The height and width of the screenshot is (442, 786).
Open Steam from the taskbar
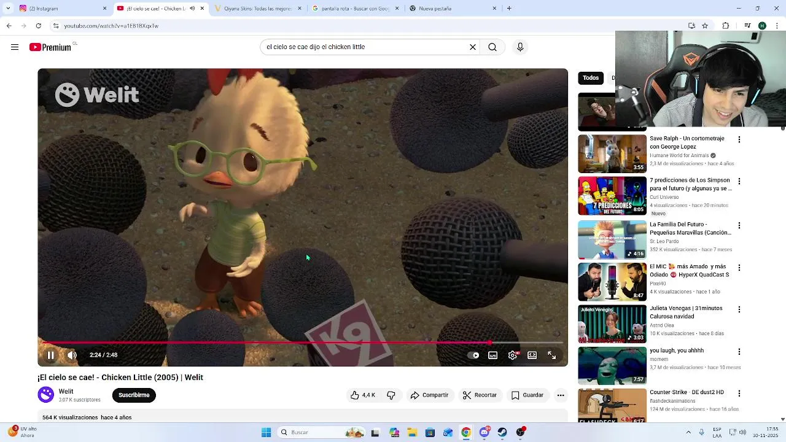click(502, 433)
